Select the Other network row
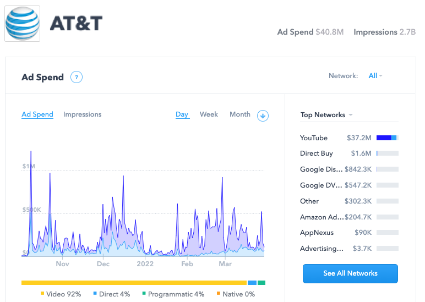This screenshot has width=425, height=302. click(349, 201)
